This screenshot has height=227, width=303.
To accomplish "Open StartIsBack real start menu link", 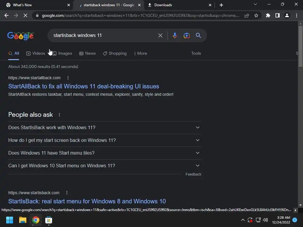I will click(x=87, y=201).
